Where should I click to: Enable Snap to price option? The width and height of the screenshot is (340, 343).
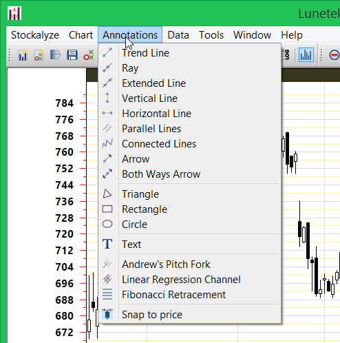pos(189,315)
